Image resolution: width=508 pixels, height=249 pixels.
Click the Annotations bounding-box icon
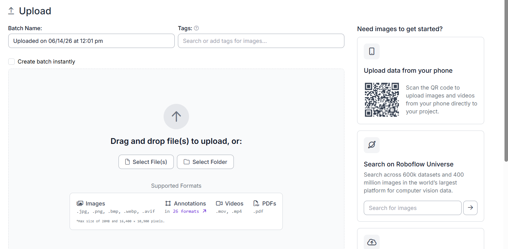tap(168, 203)
